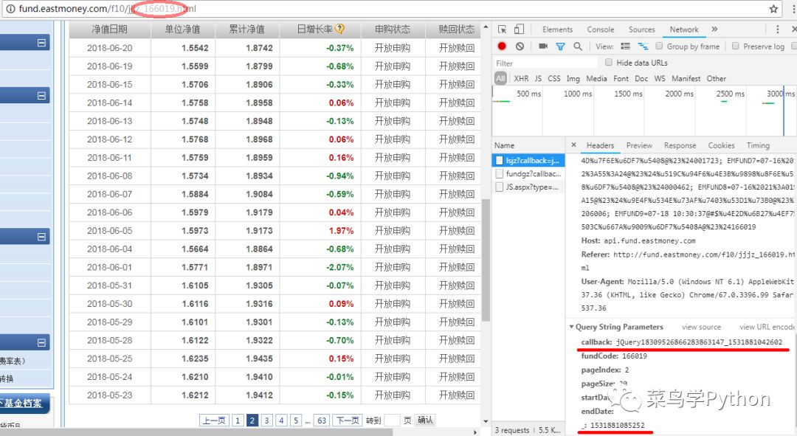Click the 2018-06-20 date cell
Screen dimensions: 797x436
110,48
